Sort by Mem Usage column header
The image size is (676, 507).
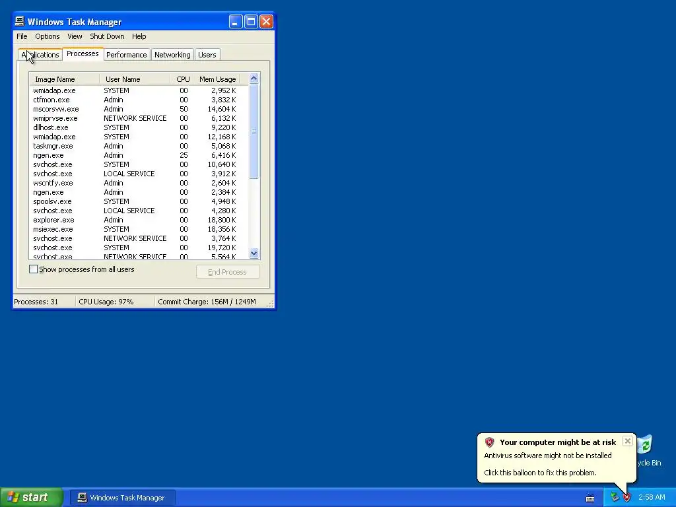[217, 79]
